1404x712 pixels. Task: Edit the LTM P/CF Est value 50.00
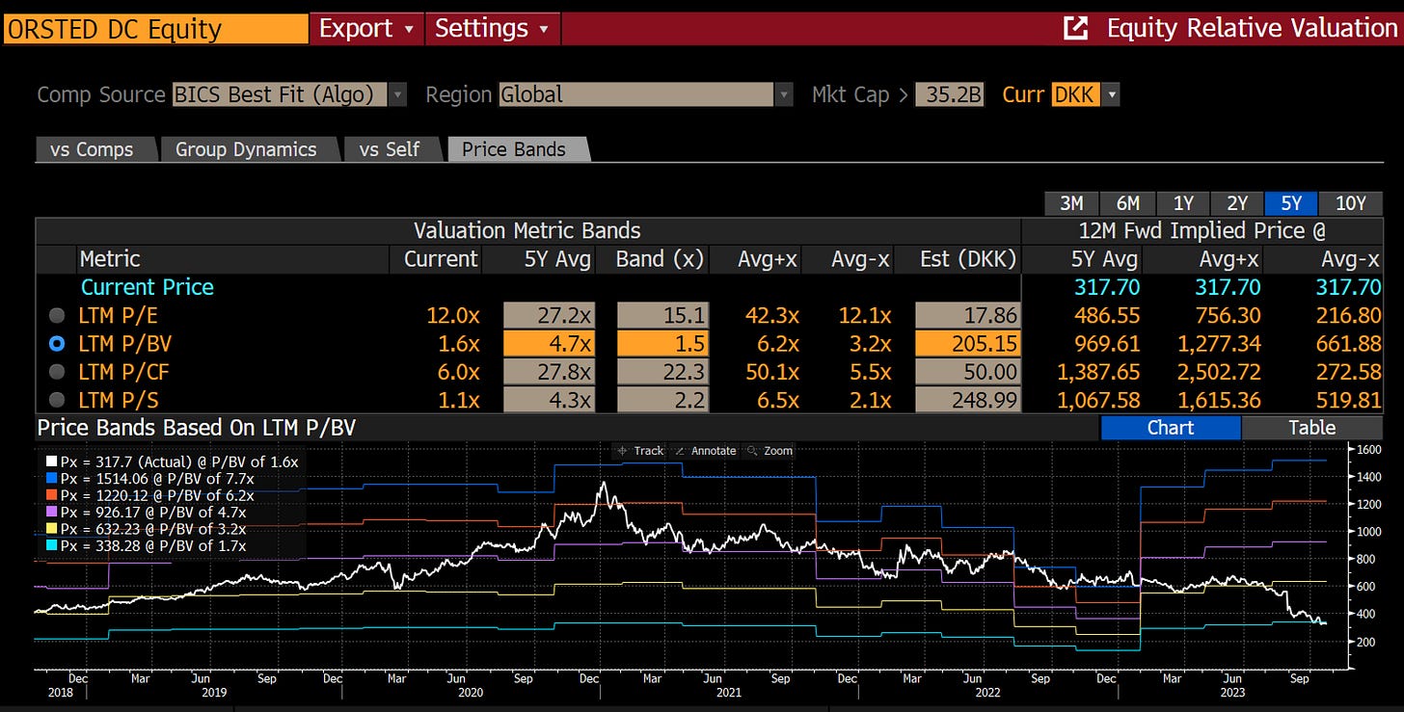pos(966,371)
